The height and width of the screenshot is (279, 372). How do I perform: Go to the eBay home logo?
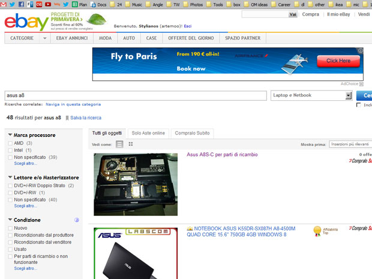[x=26, y=22]
